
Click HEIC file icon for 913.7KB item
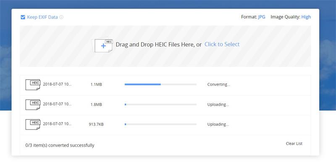[x=33, y=124]
